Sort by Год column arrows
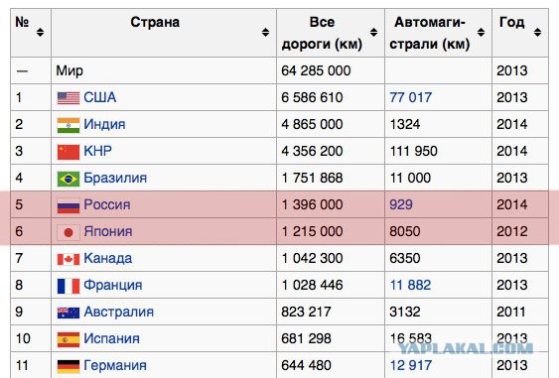This screenshot has width=559, height=378. pos(537,33)
